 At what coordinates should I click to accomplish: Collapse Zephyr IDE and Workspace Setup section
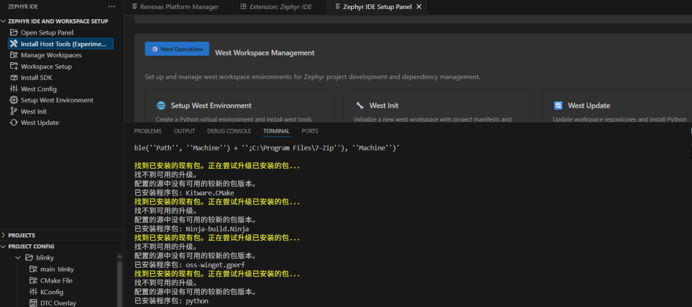click(x=4, y=21)
